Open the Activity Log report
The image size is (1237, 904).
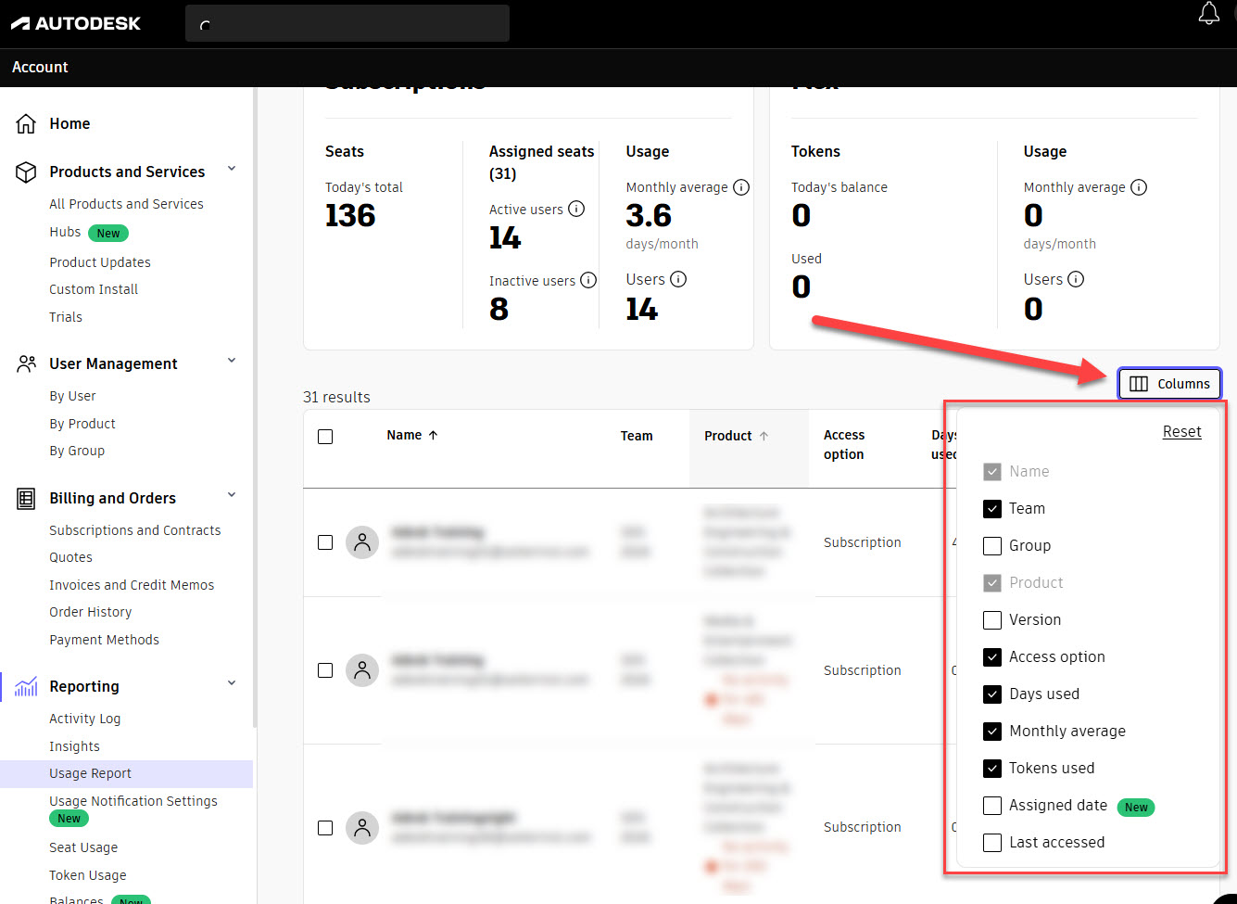[x=85, y=719]
